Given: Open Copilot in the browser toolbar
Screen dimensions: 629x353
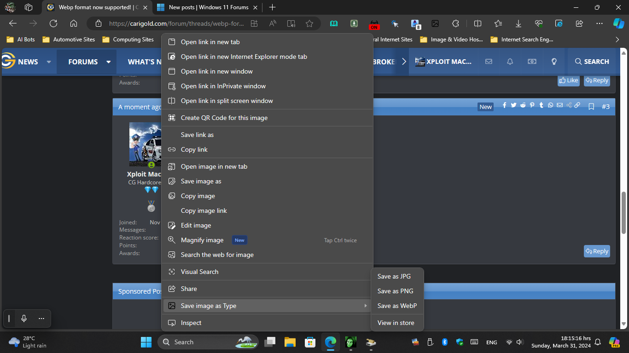Looking at the screenshot, I should pyautogui.click(x=618, y=23).
